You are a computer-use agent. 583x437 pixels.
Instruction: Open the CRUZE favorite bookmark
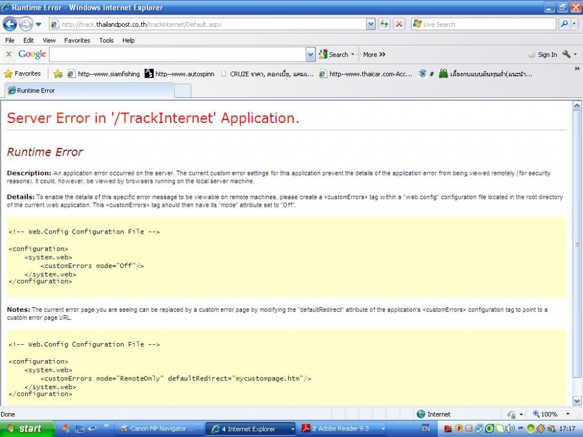click(267, 74)
